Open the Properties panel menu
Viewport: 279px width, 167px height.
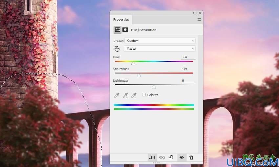click(x=199, y=20)
